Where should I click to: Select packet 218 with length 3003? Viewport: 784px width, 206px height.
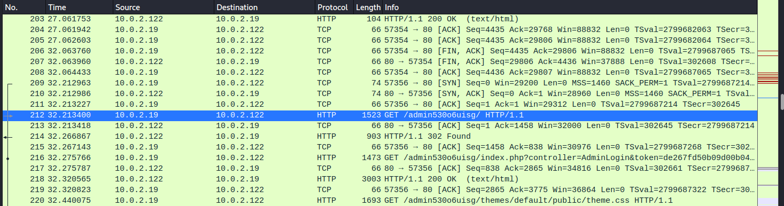pyautogui.click(x=379, y=179)
